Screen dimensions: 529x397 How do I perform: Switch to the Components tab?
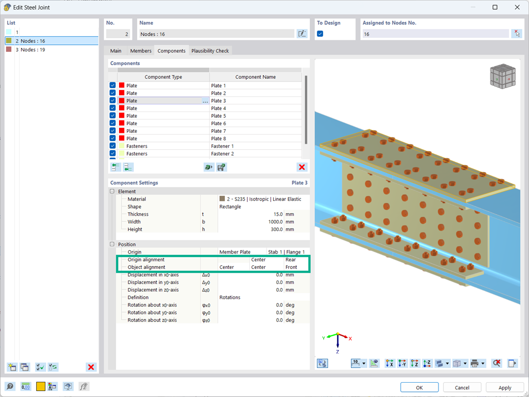click(171, 50)
